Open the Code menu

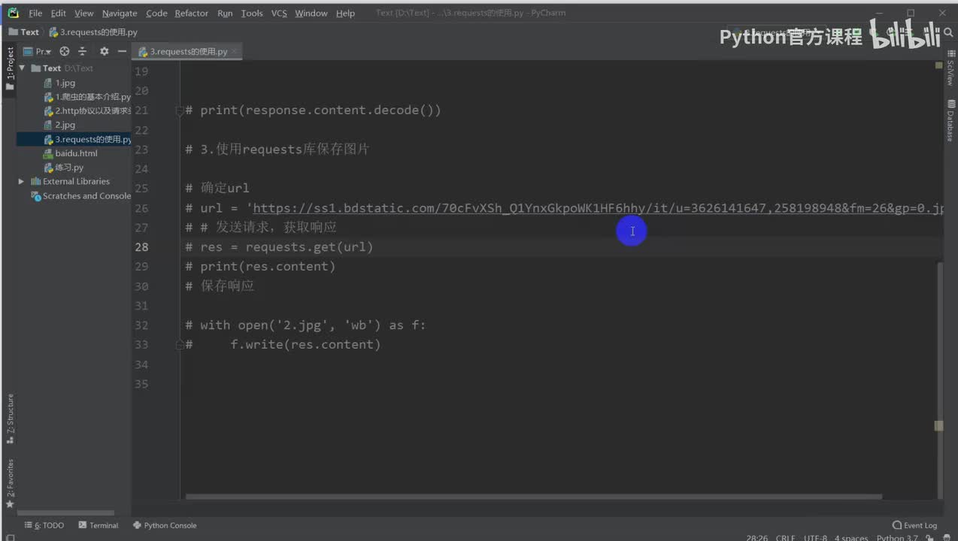tap(156, 14)
